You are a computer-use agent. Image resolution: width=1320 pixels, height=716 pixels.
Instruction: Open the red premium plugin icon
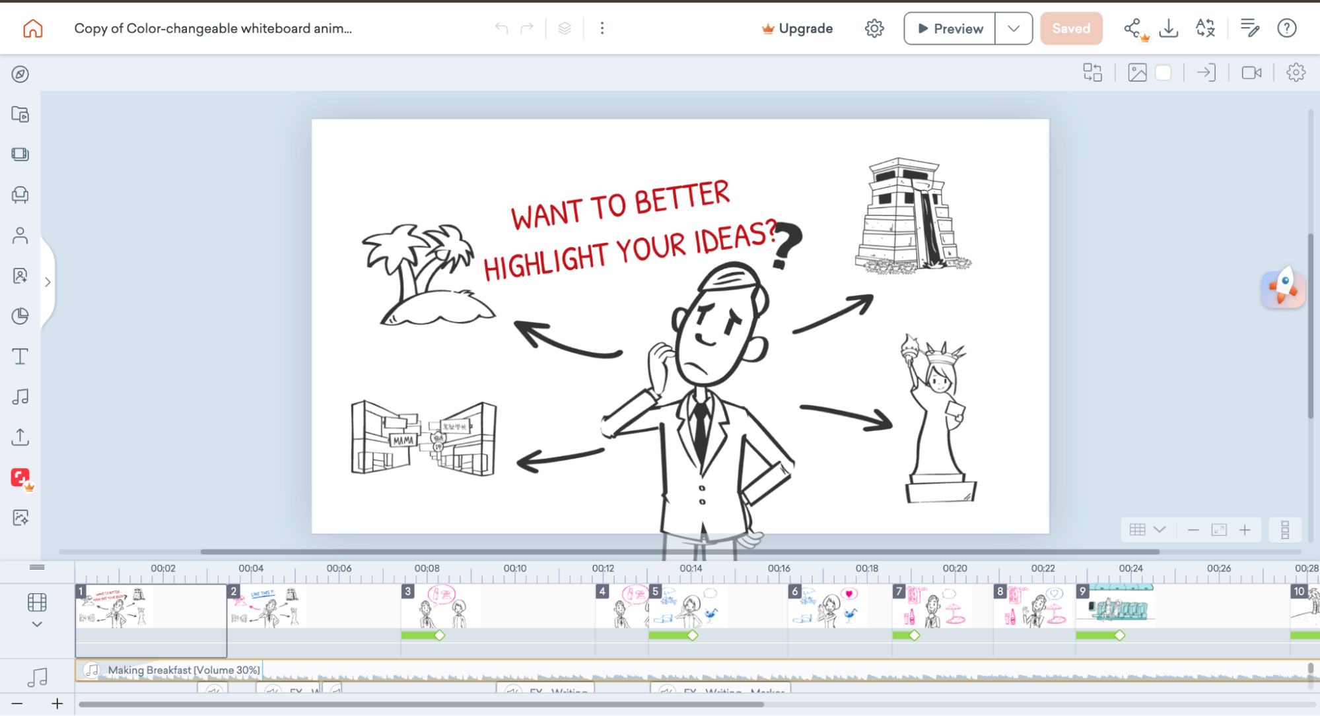pyautogui.click(x=21, y=478)
